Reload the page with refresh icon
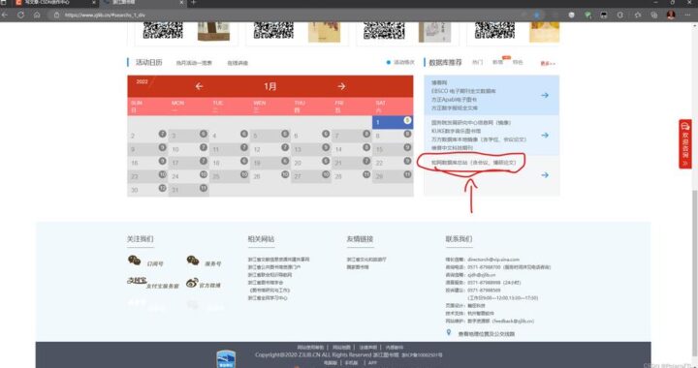Image resolution: width=698 pixels, height=368 pixels. click(x=21, y=15)
